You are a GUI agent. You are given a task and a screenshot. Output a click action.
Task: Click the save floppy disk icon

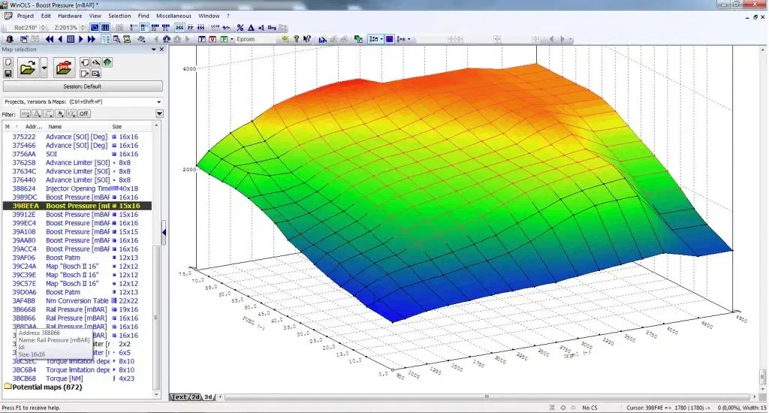coord(8,73)
